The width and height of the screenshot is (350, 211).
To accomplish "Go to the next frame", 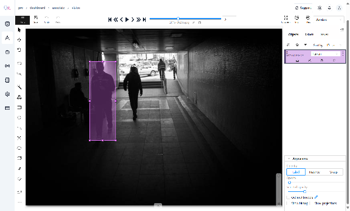I will point(133,20).
